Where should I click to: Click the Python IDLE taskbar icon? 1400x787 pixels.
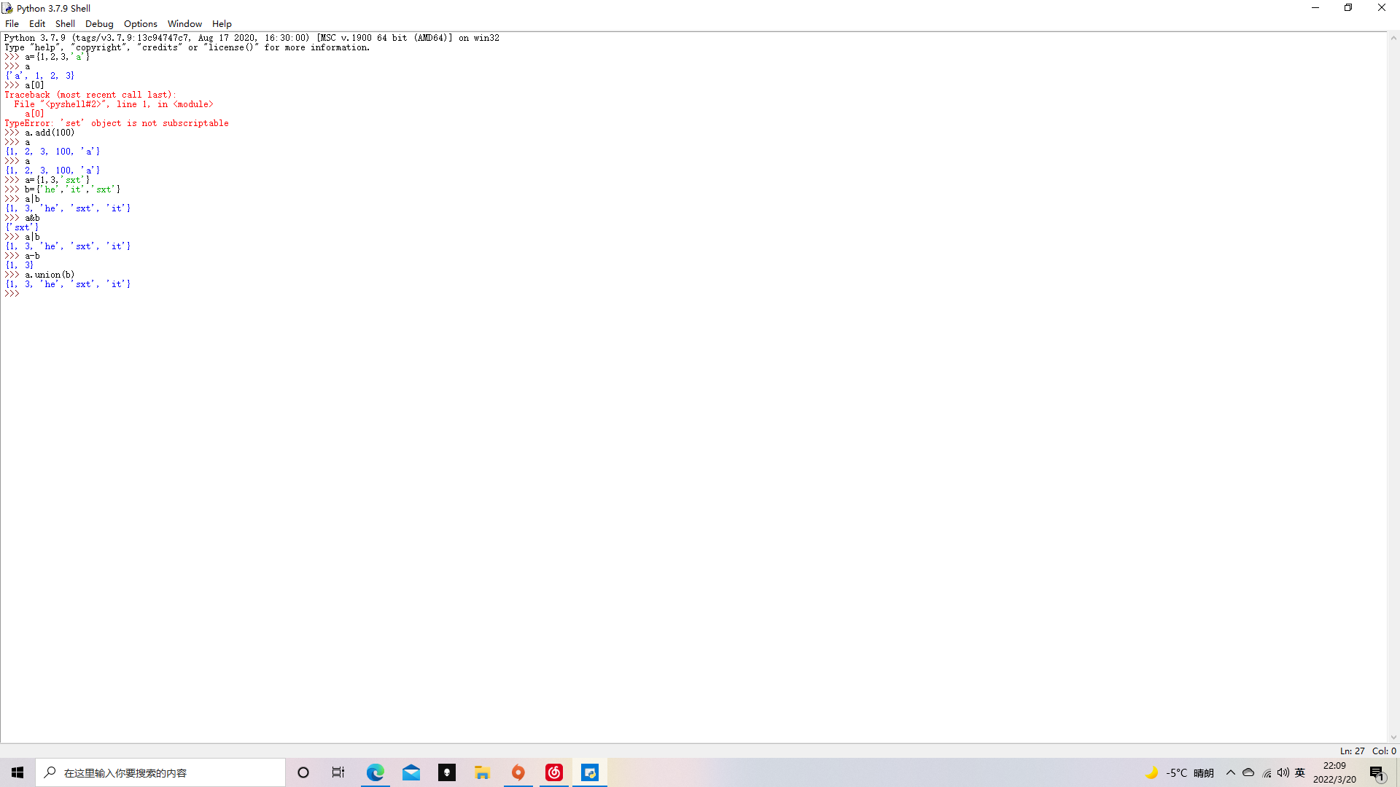[x=590, y=772]
